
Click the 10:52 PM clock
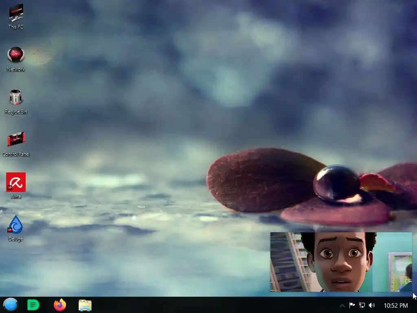(x=396, y=306)
